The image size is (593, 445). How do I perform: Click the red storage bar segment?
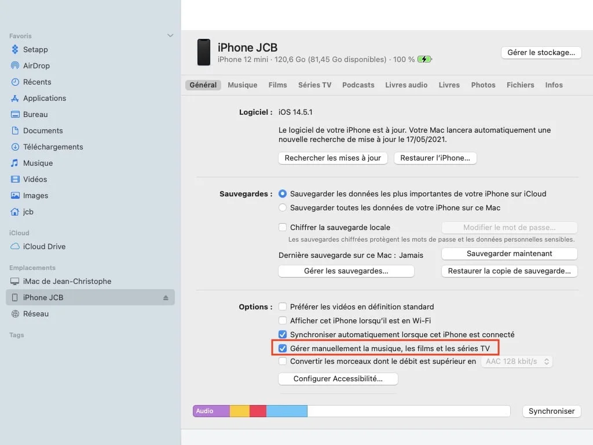(258, 411)
